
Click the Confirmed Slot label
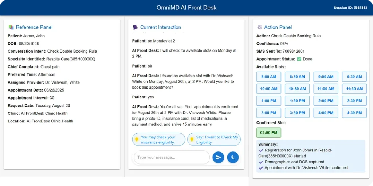coord(271,123)
